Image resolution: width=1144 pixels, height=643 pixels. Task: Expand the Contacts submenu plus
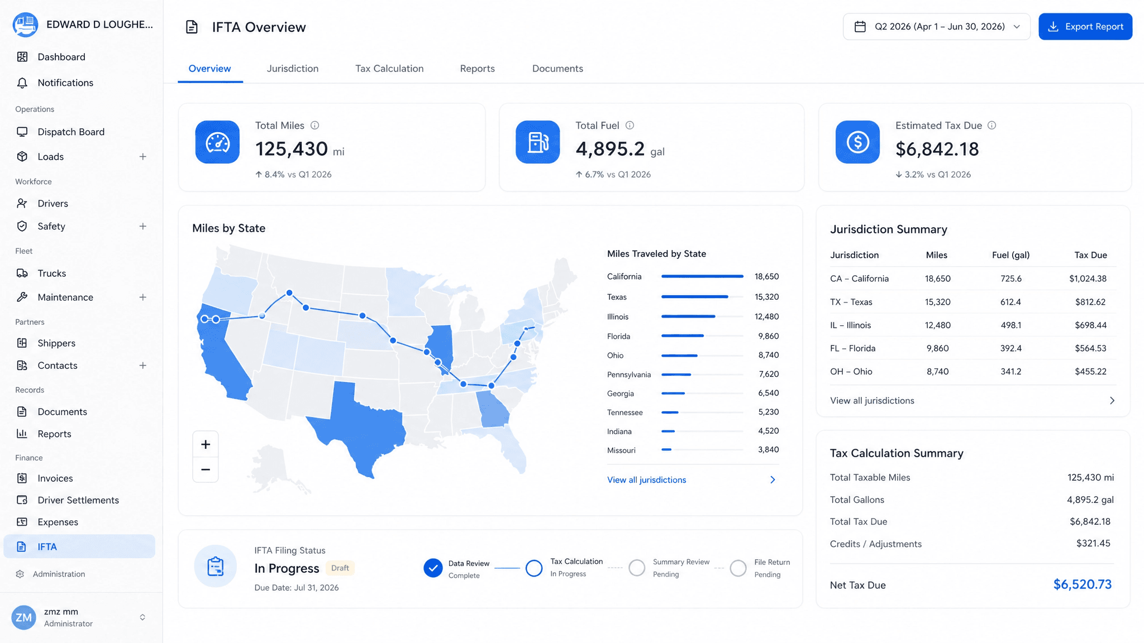143,366
